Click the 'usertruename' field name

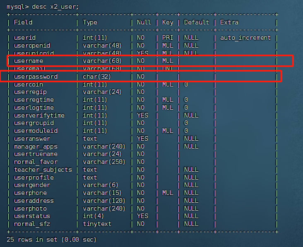36,154
